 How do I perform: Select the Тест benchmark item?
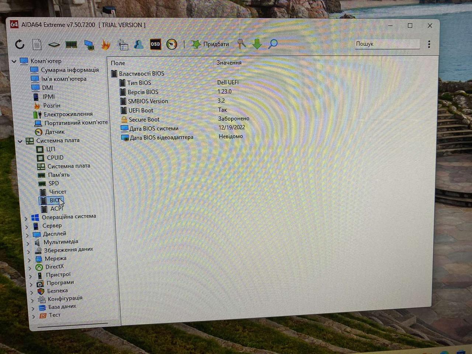click(55, 315)
